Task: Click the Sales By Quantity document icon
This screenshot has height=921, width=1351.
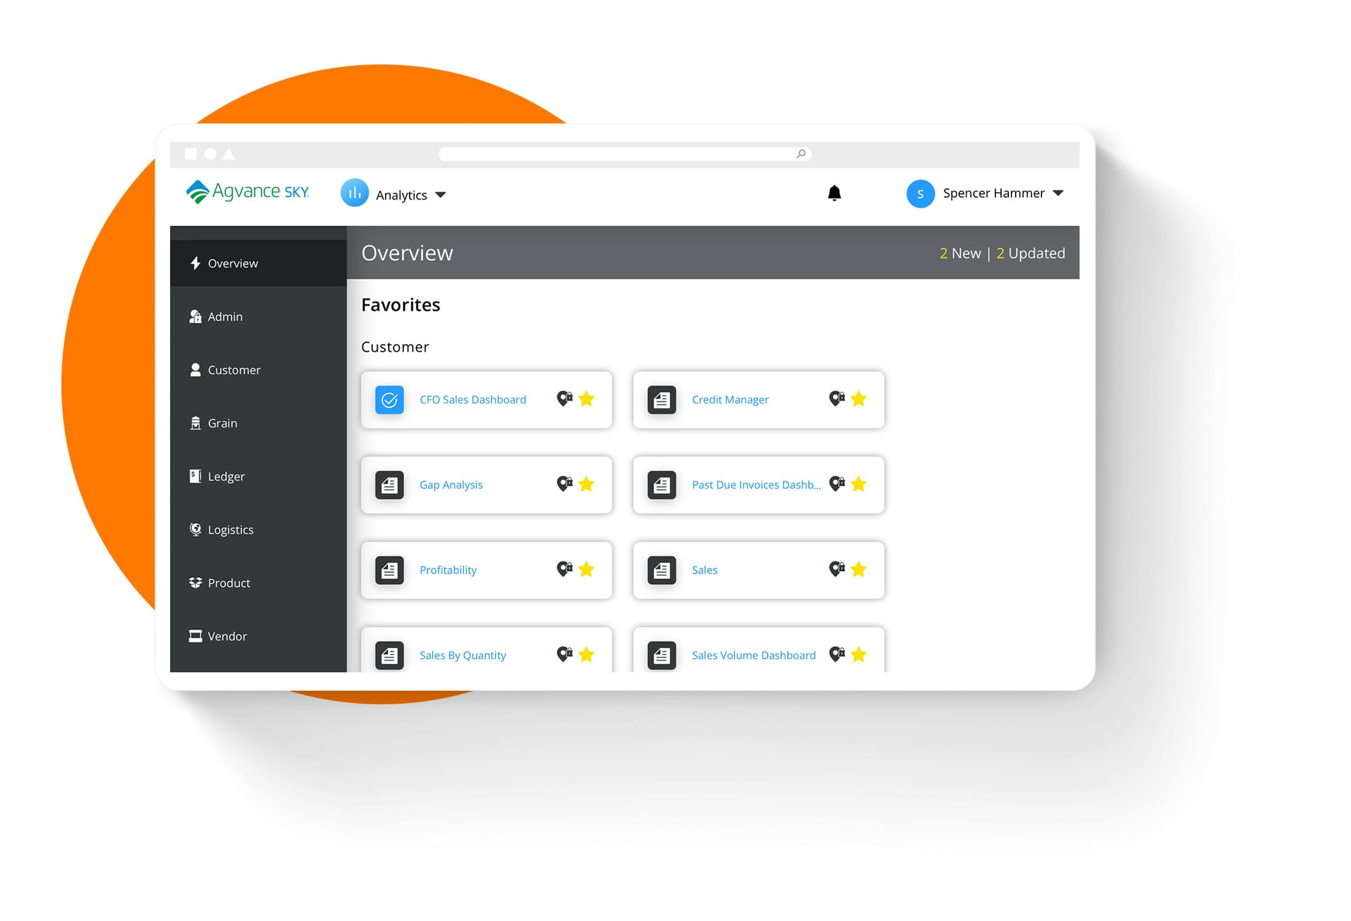Action: pyautogui.click(x=389, y=656)
